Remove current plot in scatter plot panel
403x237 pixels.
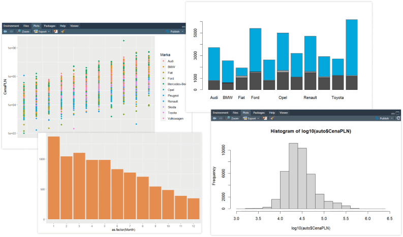point(55,31)
